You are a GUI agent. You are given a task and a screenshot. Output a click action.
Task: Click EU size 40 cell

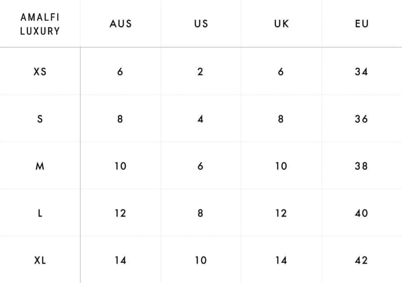(362, 213)
